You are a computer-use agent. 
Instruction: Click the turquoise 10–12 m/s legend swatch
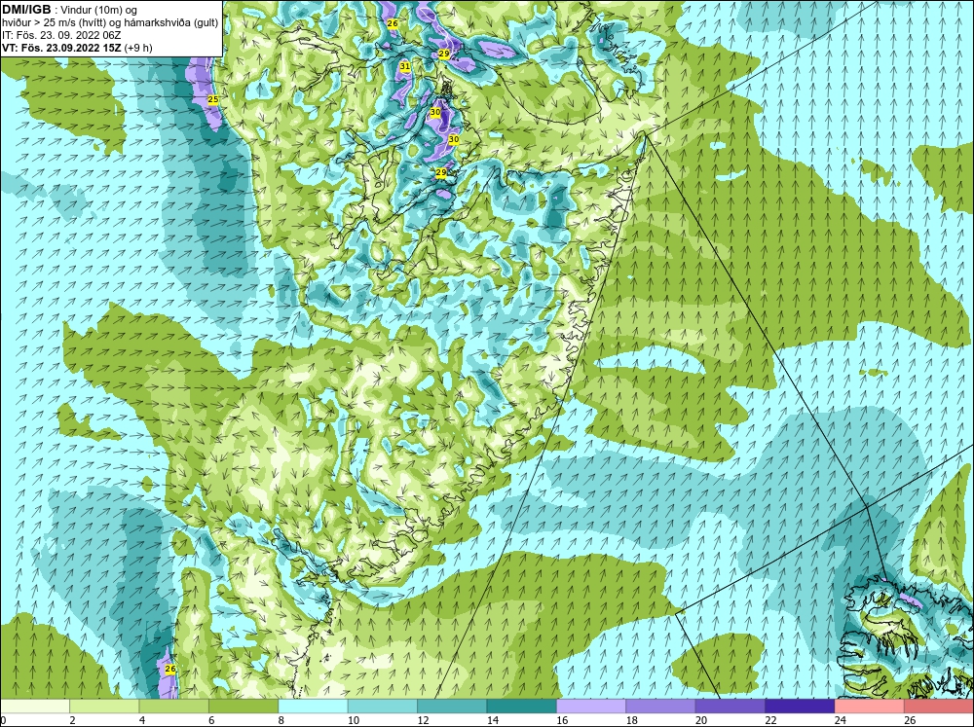click(383, 706)
